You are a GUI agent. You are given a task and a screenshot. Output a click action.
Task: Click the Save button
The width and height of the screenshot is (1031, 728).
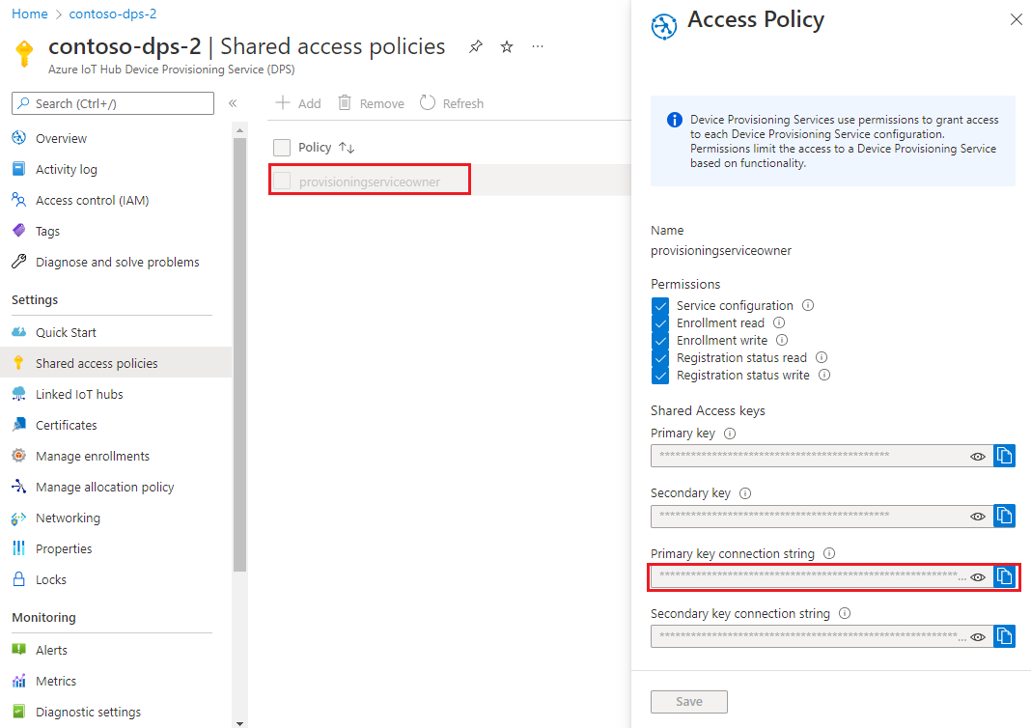[x=689, y=702]
